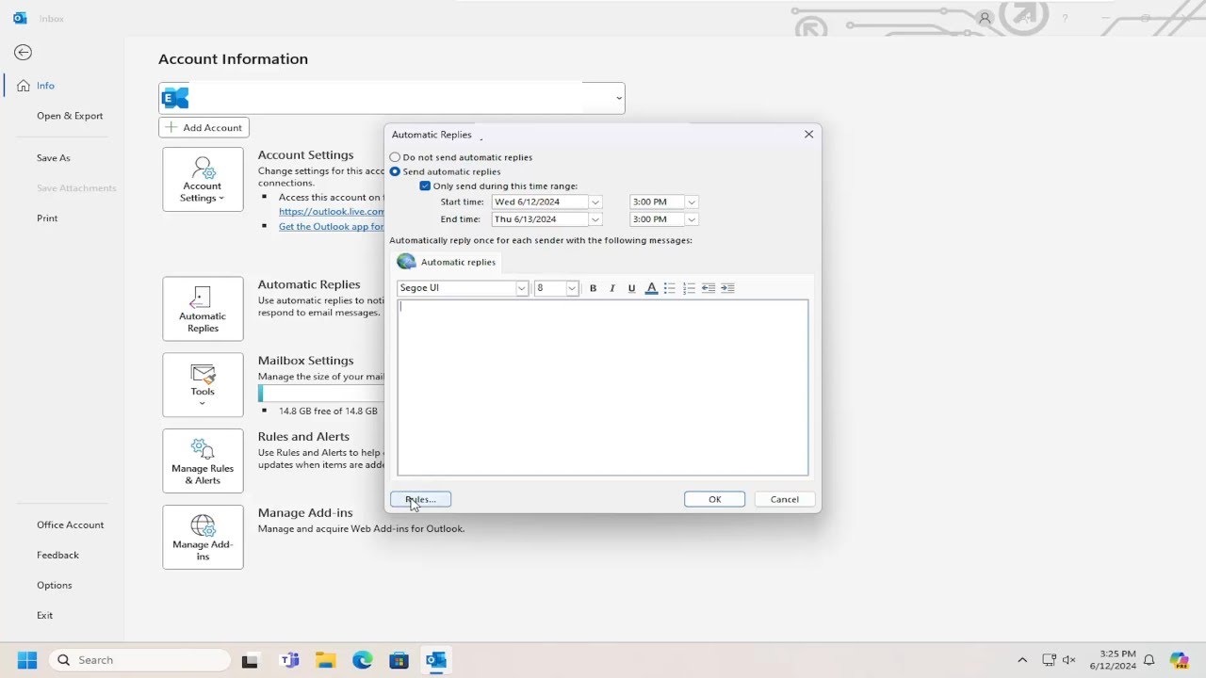This screenshot has height=678, width=1206.
Task: Open the outlook.live.com link
Action: coord(331,212)
